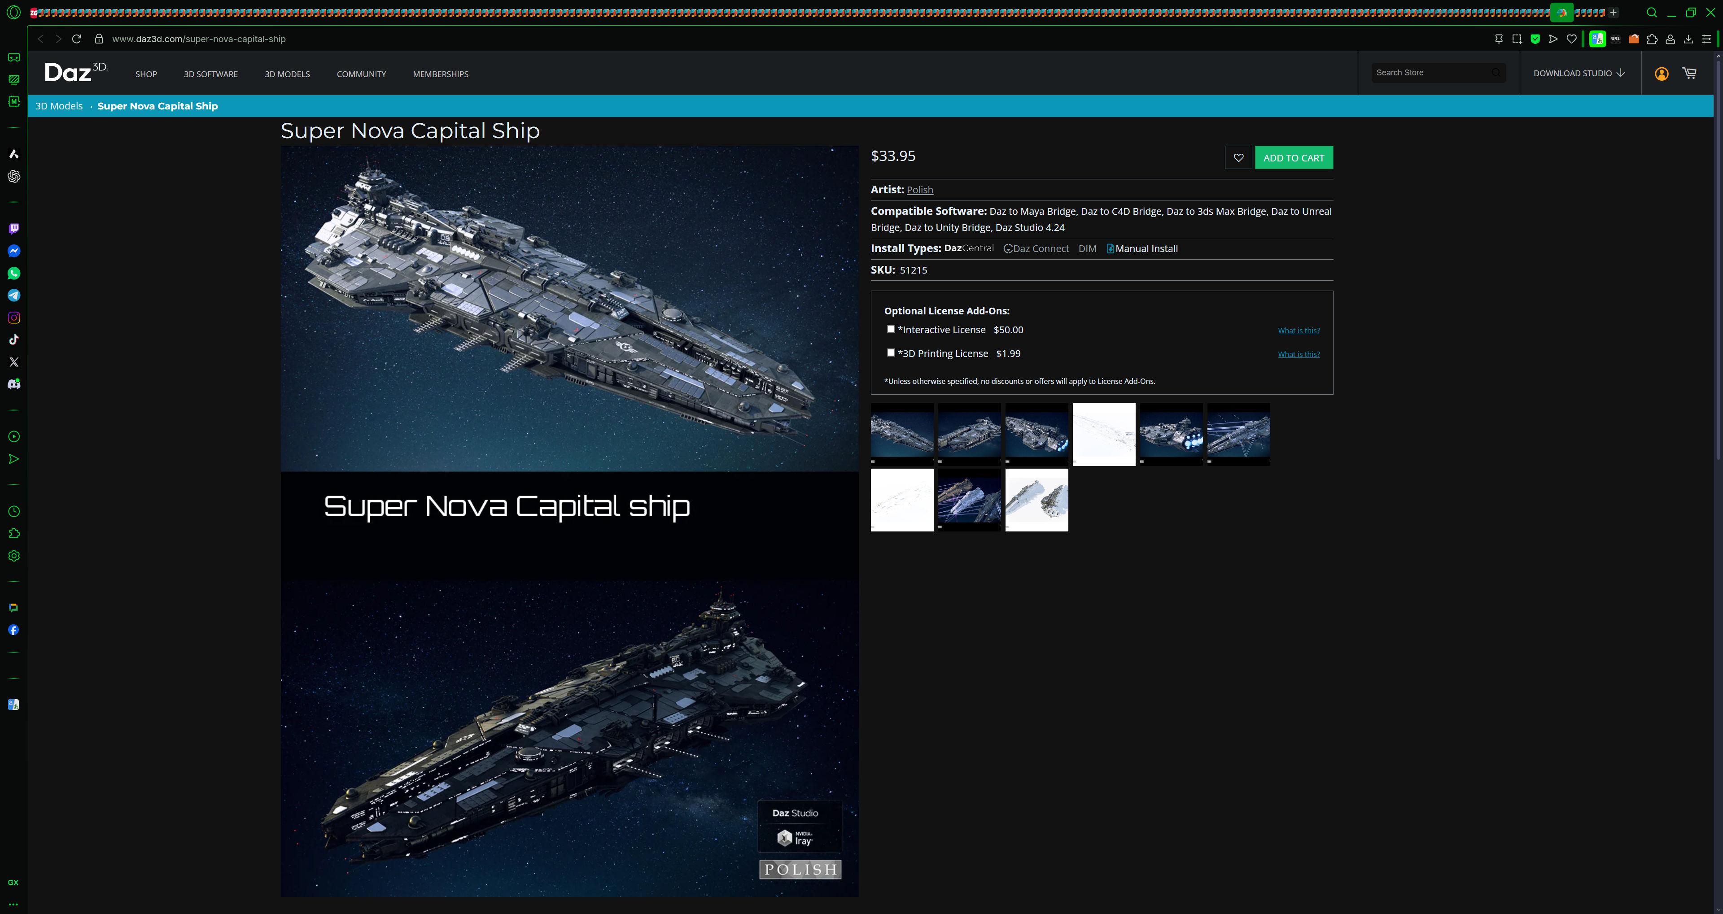The height and width of the screenshot is (914, 1723).
Task: Open new tab with plus button
Action: [1614, 12]
